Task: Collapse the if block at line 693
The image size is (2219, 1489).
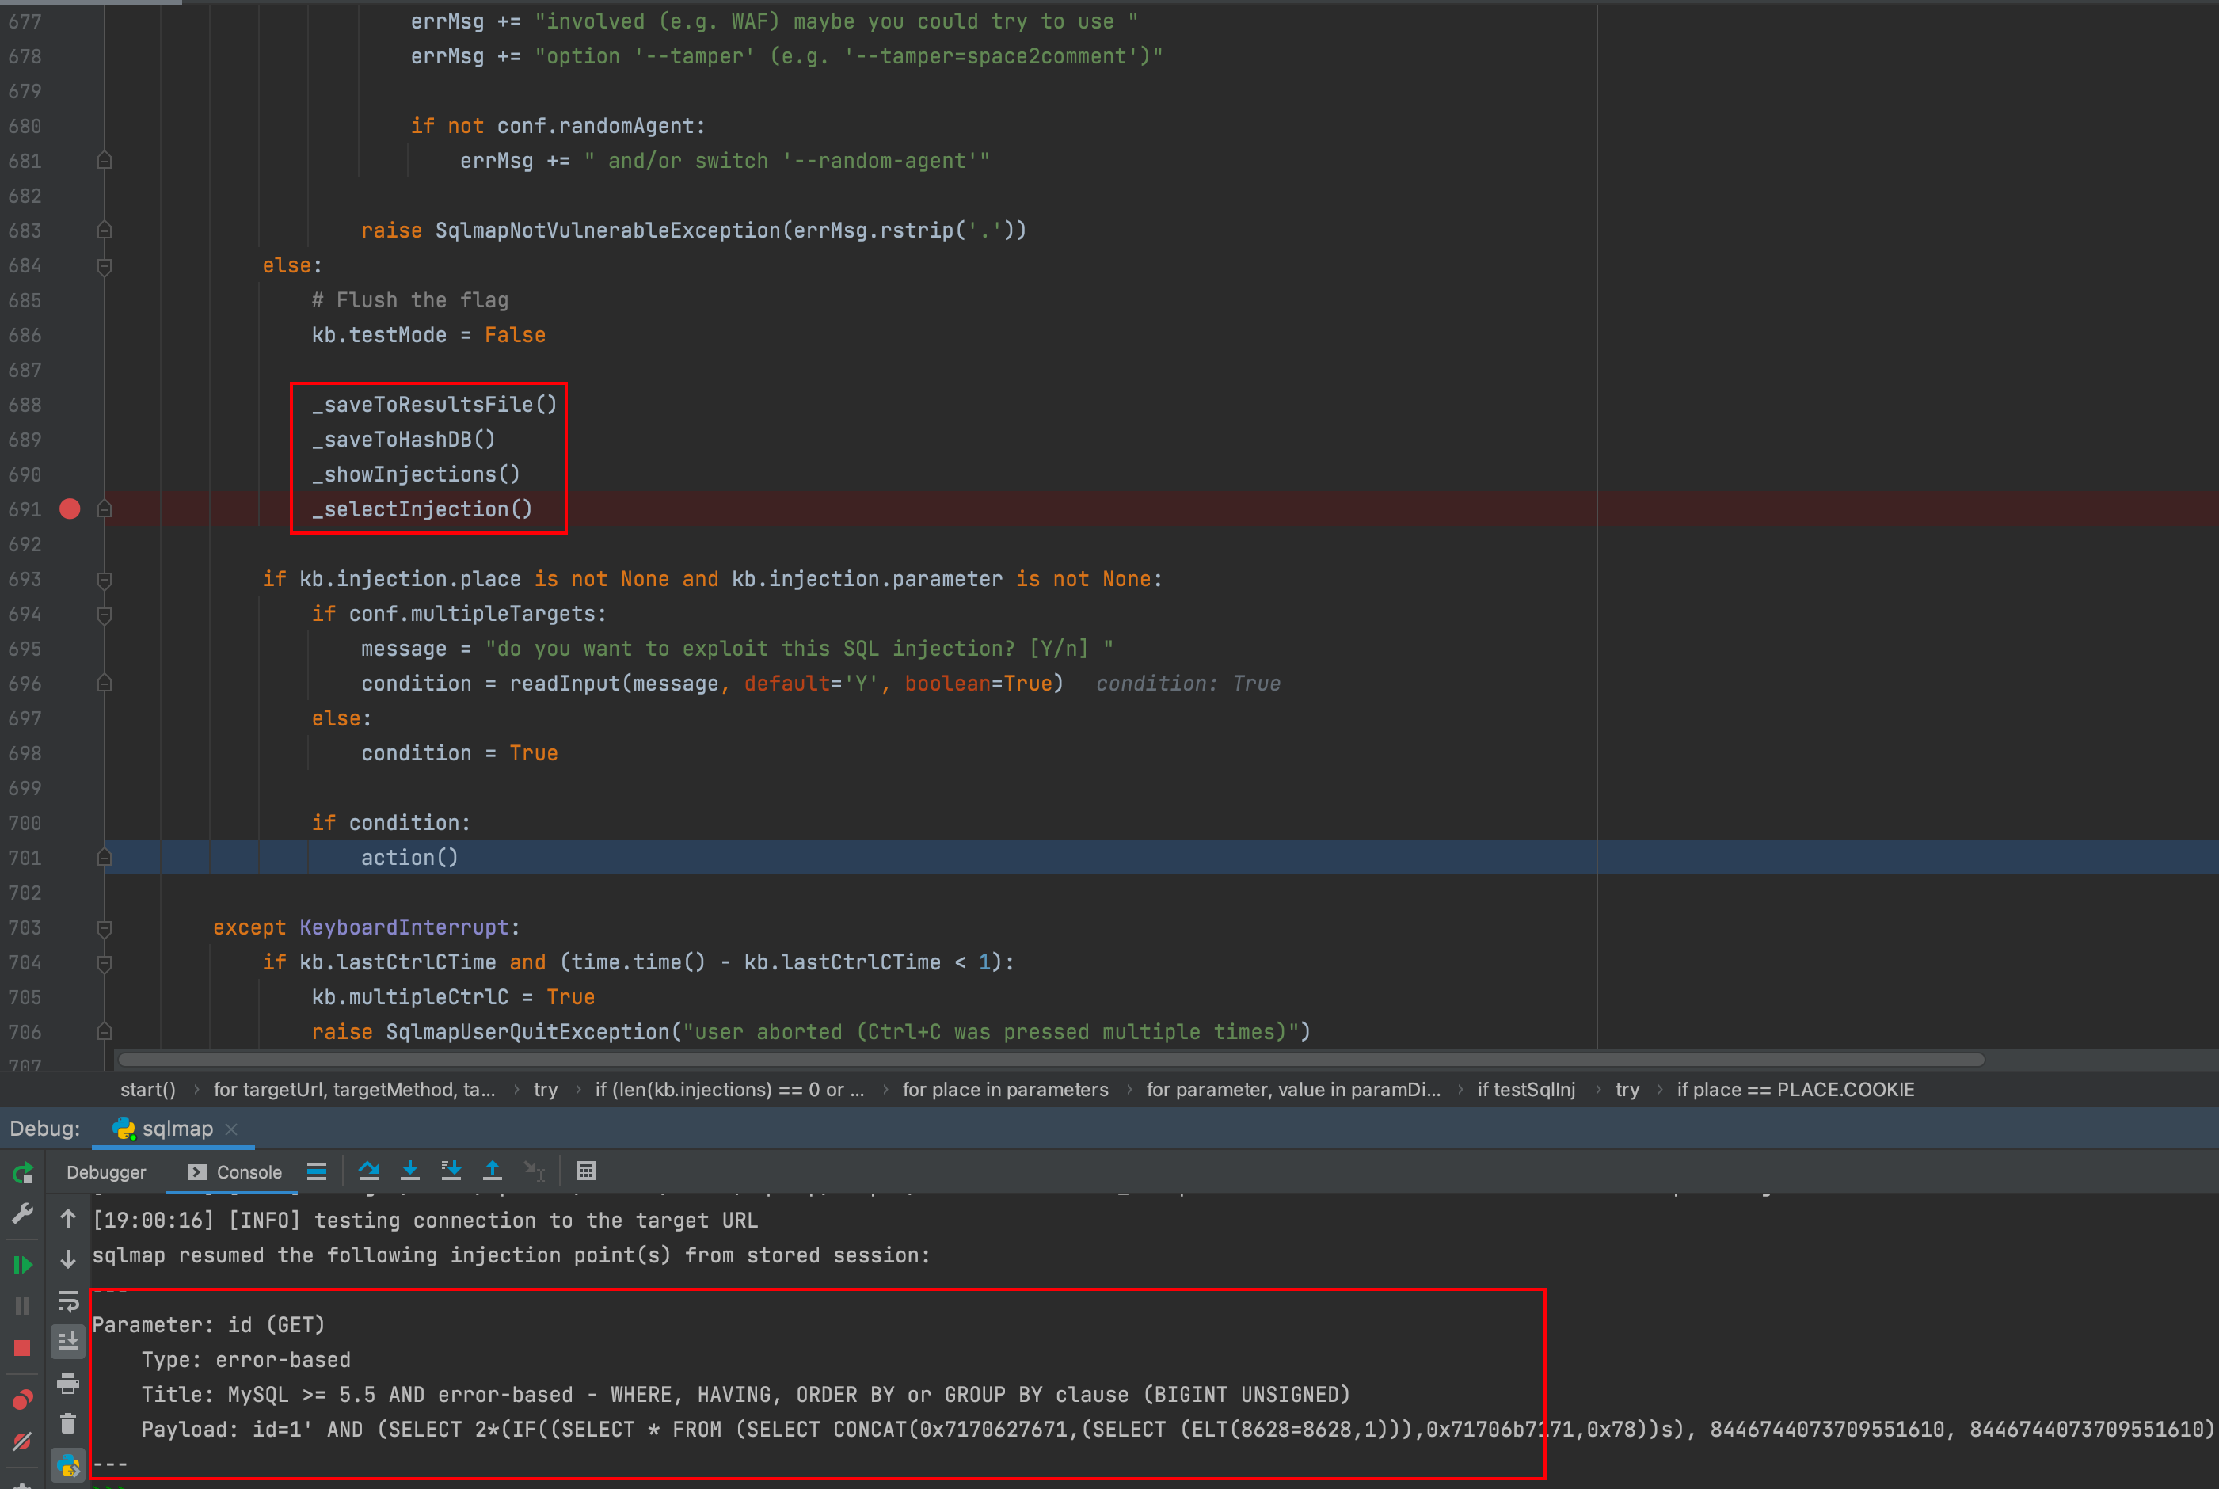Action: (105, 579)
